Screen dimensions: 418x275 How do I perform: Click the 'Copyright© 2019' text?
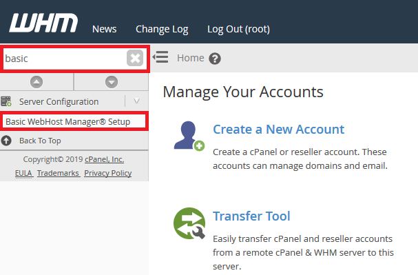pyautogui.click(x=53, y=159)
